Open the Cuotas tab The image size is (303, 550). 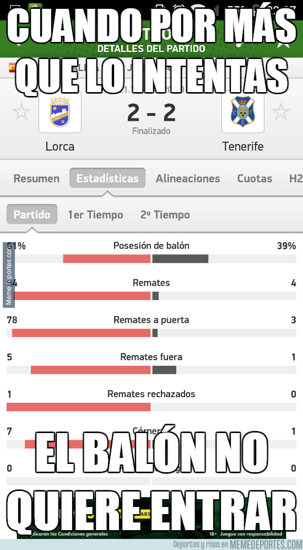pyautogui.click(x=255, y=179)
